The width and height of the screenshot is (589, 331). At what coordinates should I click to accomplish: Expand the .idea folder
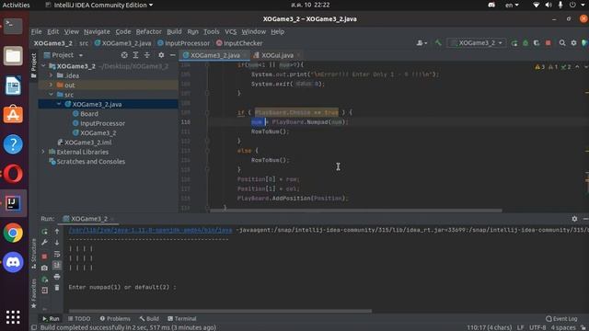(52, 75)
